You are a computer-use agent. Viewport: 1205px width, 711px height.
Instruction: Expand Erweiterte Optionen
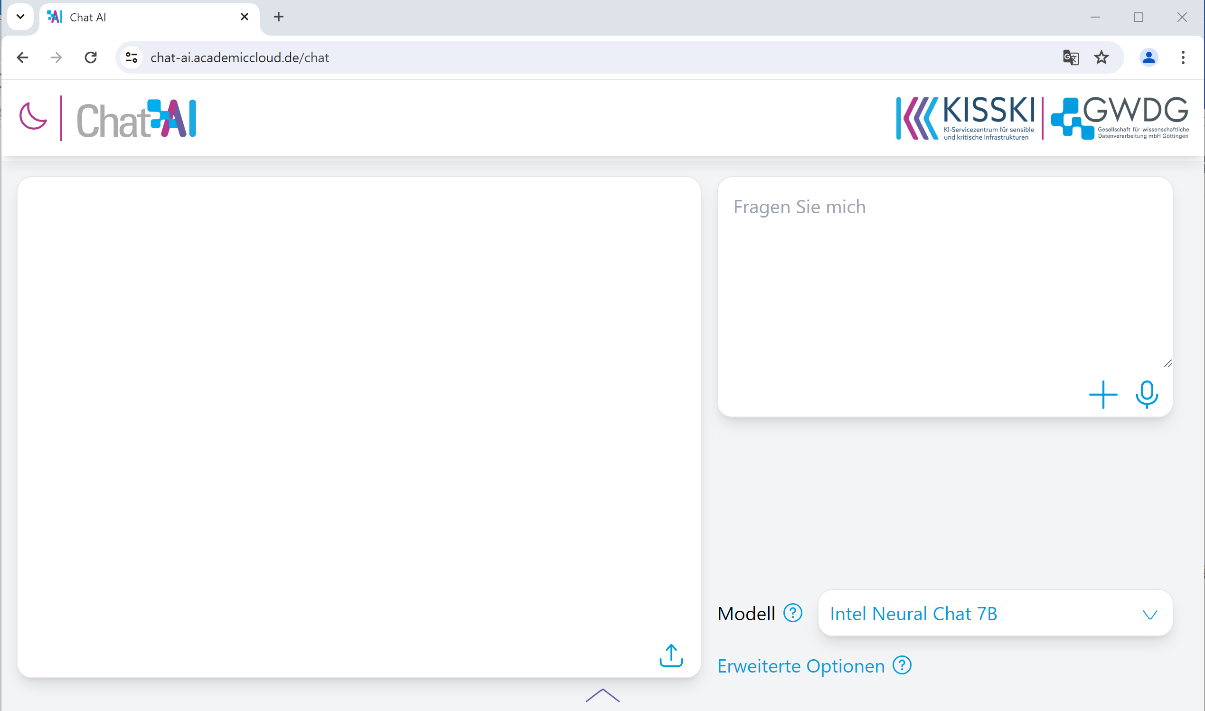tap(801, 666)
